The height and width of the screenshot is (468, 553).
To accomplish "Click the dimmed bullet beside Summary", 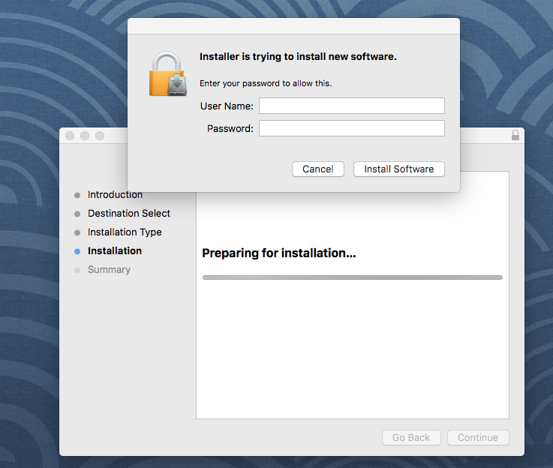I will pos(77,270).
